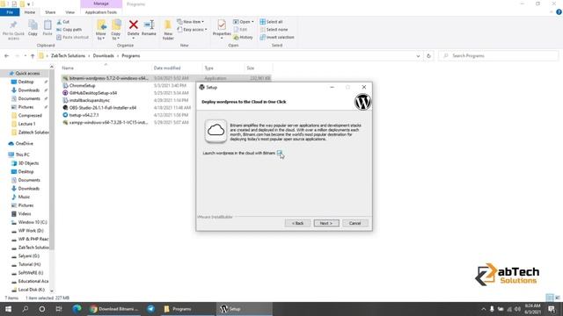Select This PC in navigation pane
Image resolution: width=563 pixels, height=316 pixels.
tap(22, 154)
